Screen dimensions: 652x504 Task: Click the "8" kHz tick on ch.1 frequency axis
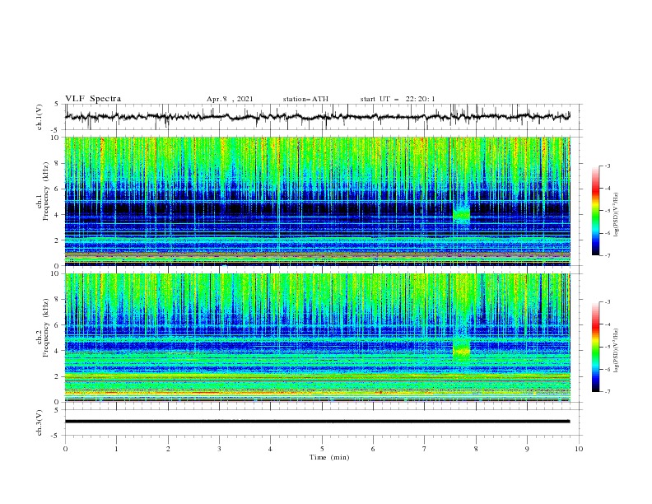pos(58,163)
